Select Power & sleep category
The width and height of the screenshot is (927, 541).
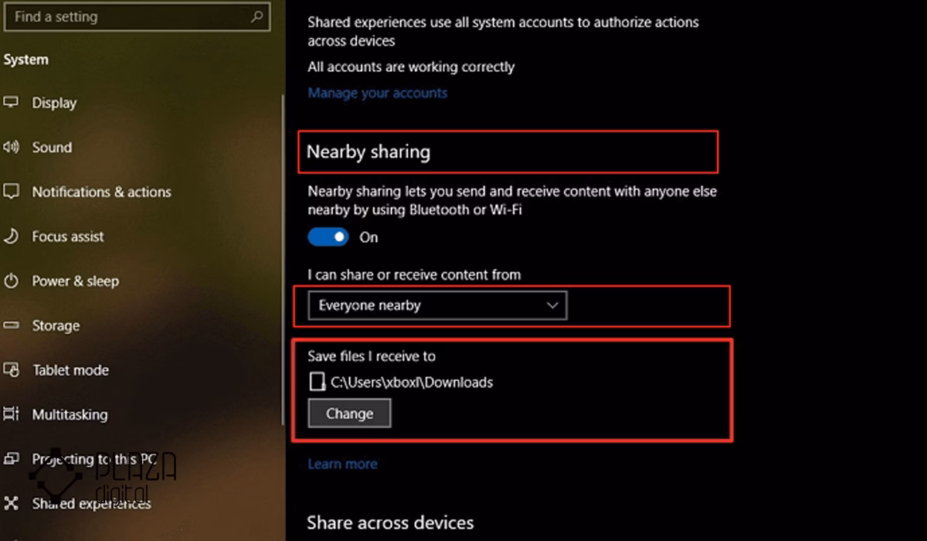click(76, 281)
